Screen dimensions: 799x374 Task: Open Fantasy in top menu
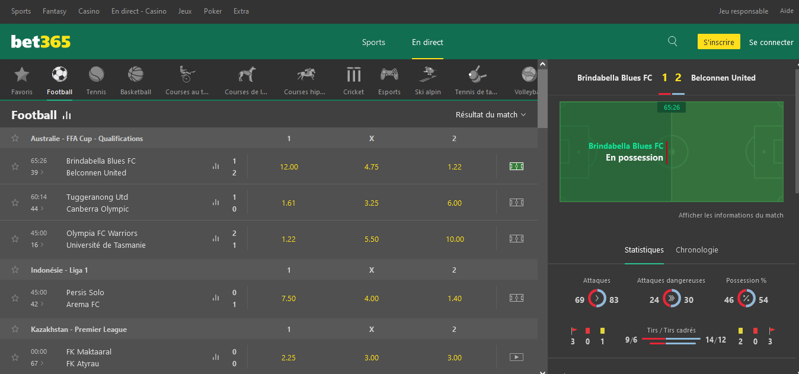(x=55, y=11)
